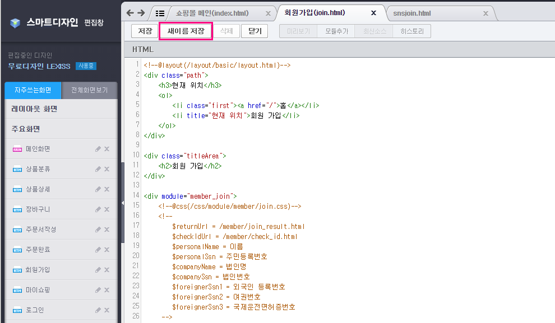Click the 모듈추가 button
Image resolution: width=555 pixels, height=323 pixels.
click(x=336, y=31)
